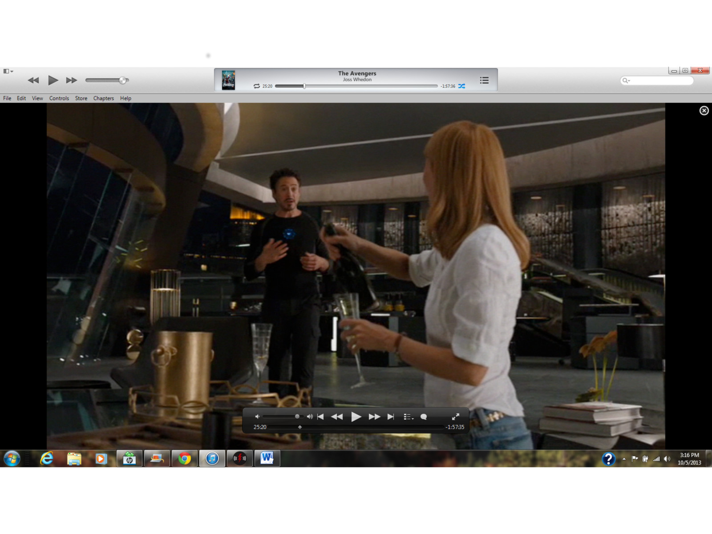The image size is (712, 534).
Task: Open the HP application in taskbar
Action: pos(129,458)
